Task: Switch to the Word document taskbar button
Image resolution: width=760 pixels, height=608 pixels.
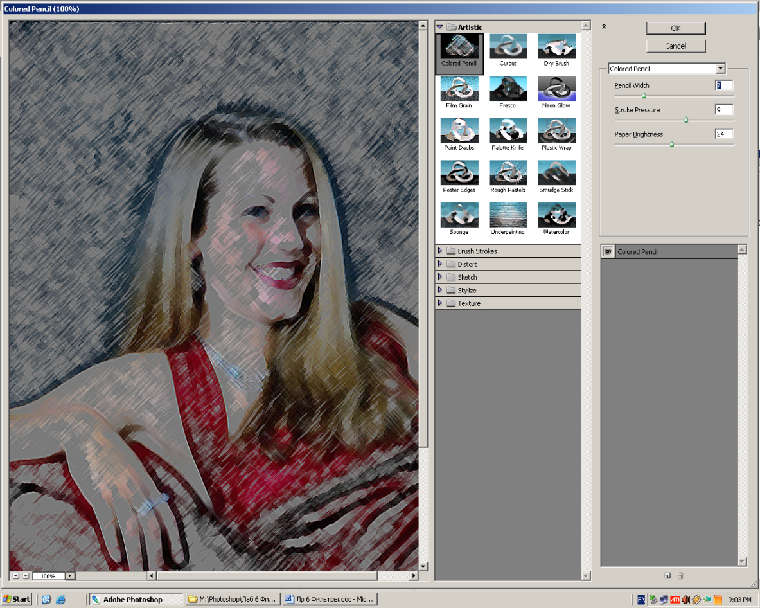Action: click(330, 599)
